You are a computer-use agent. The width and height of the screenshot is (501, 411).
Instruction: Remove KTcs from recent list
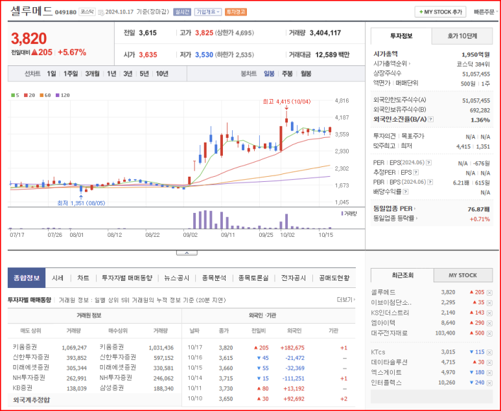pos(489,352)
